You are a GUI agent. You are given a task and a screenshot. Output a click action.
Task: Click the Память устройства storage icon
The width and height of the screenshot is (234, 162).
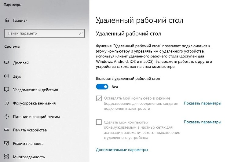pyautogui.click(x=7, y=130)
